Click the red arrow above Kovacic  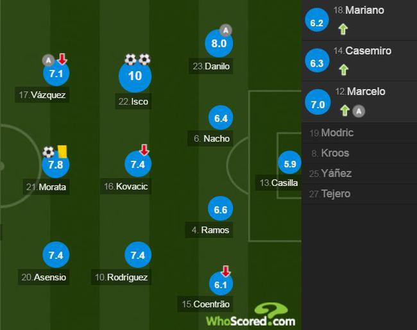[144, 150]
